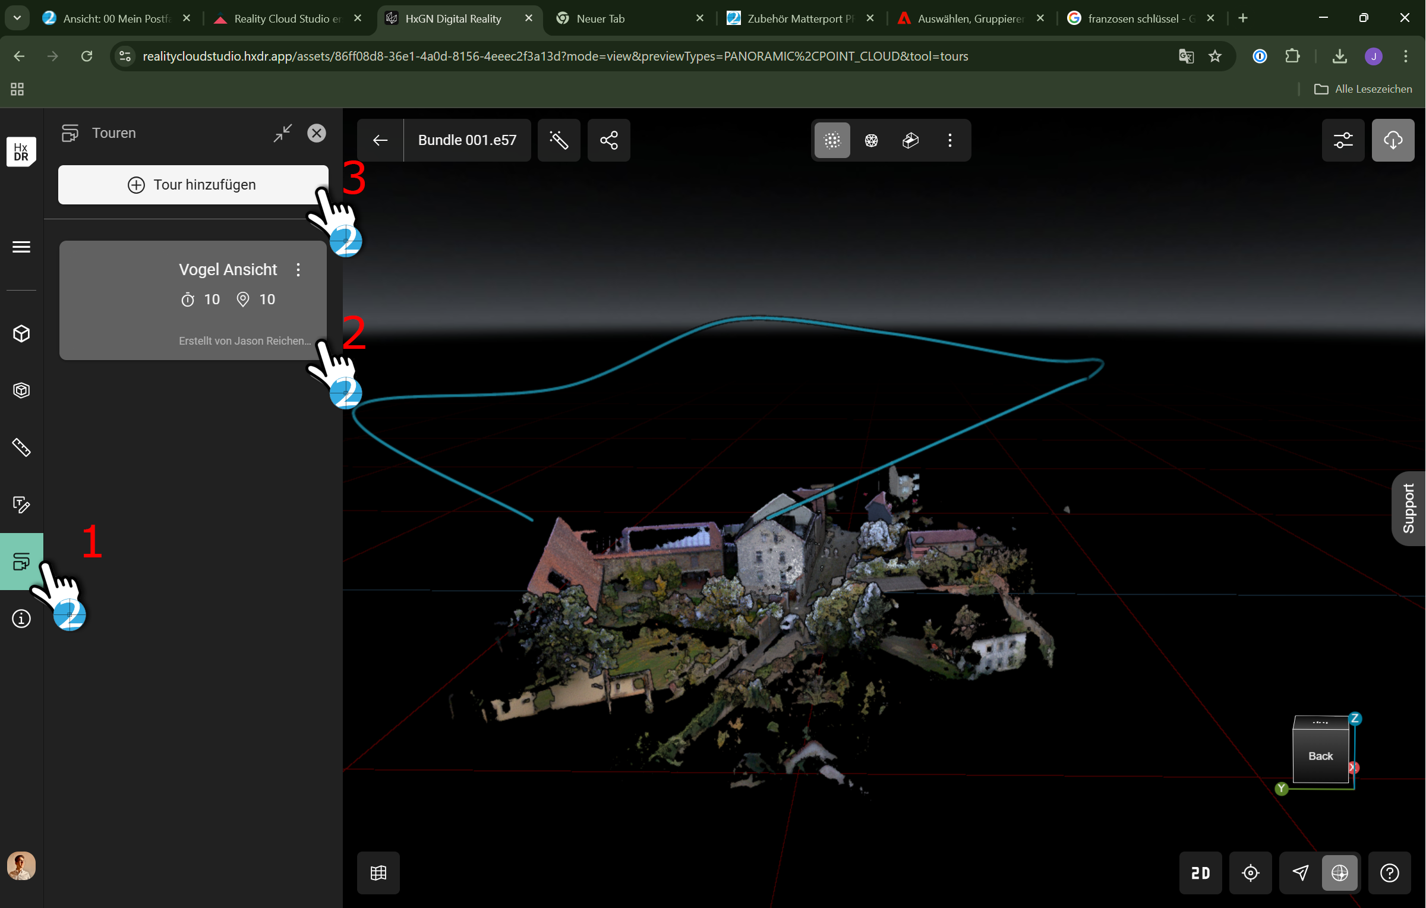Screen dimensions: 1426x908
Task: Switch to the Neuer Tab browser tab
Action: (631, 18)
